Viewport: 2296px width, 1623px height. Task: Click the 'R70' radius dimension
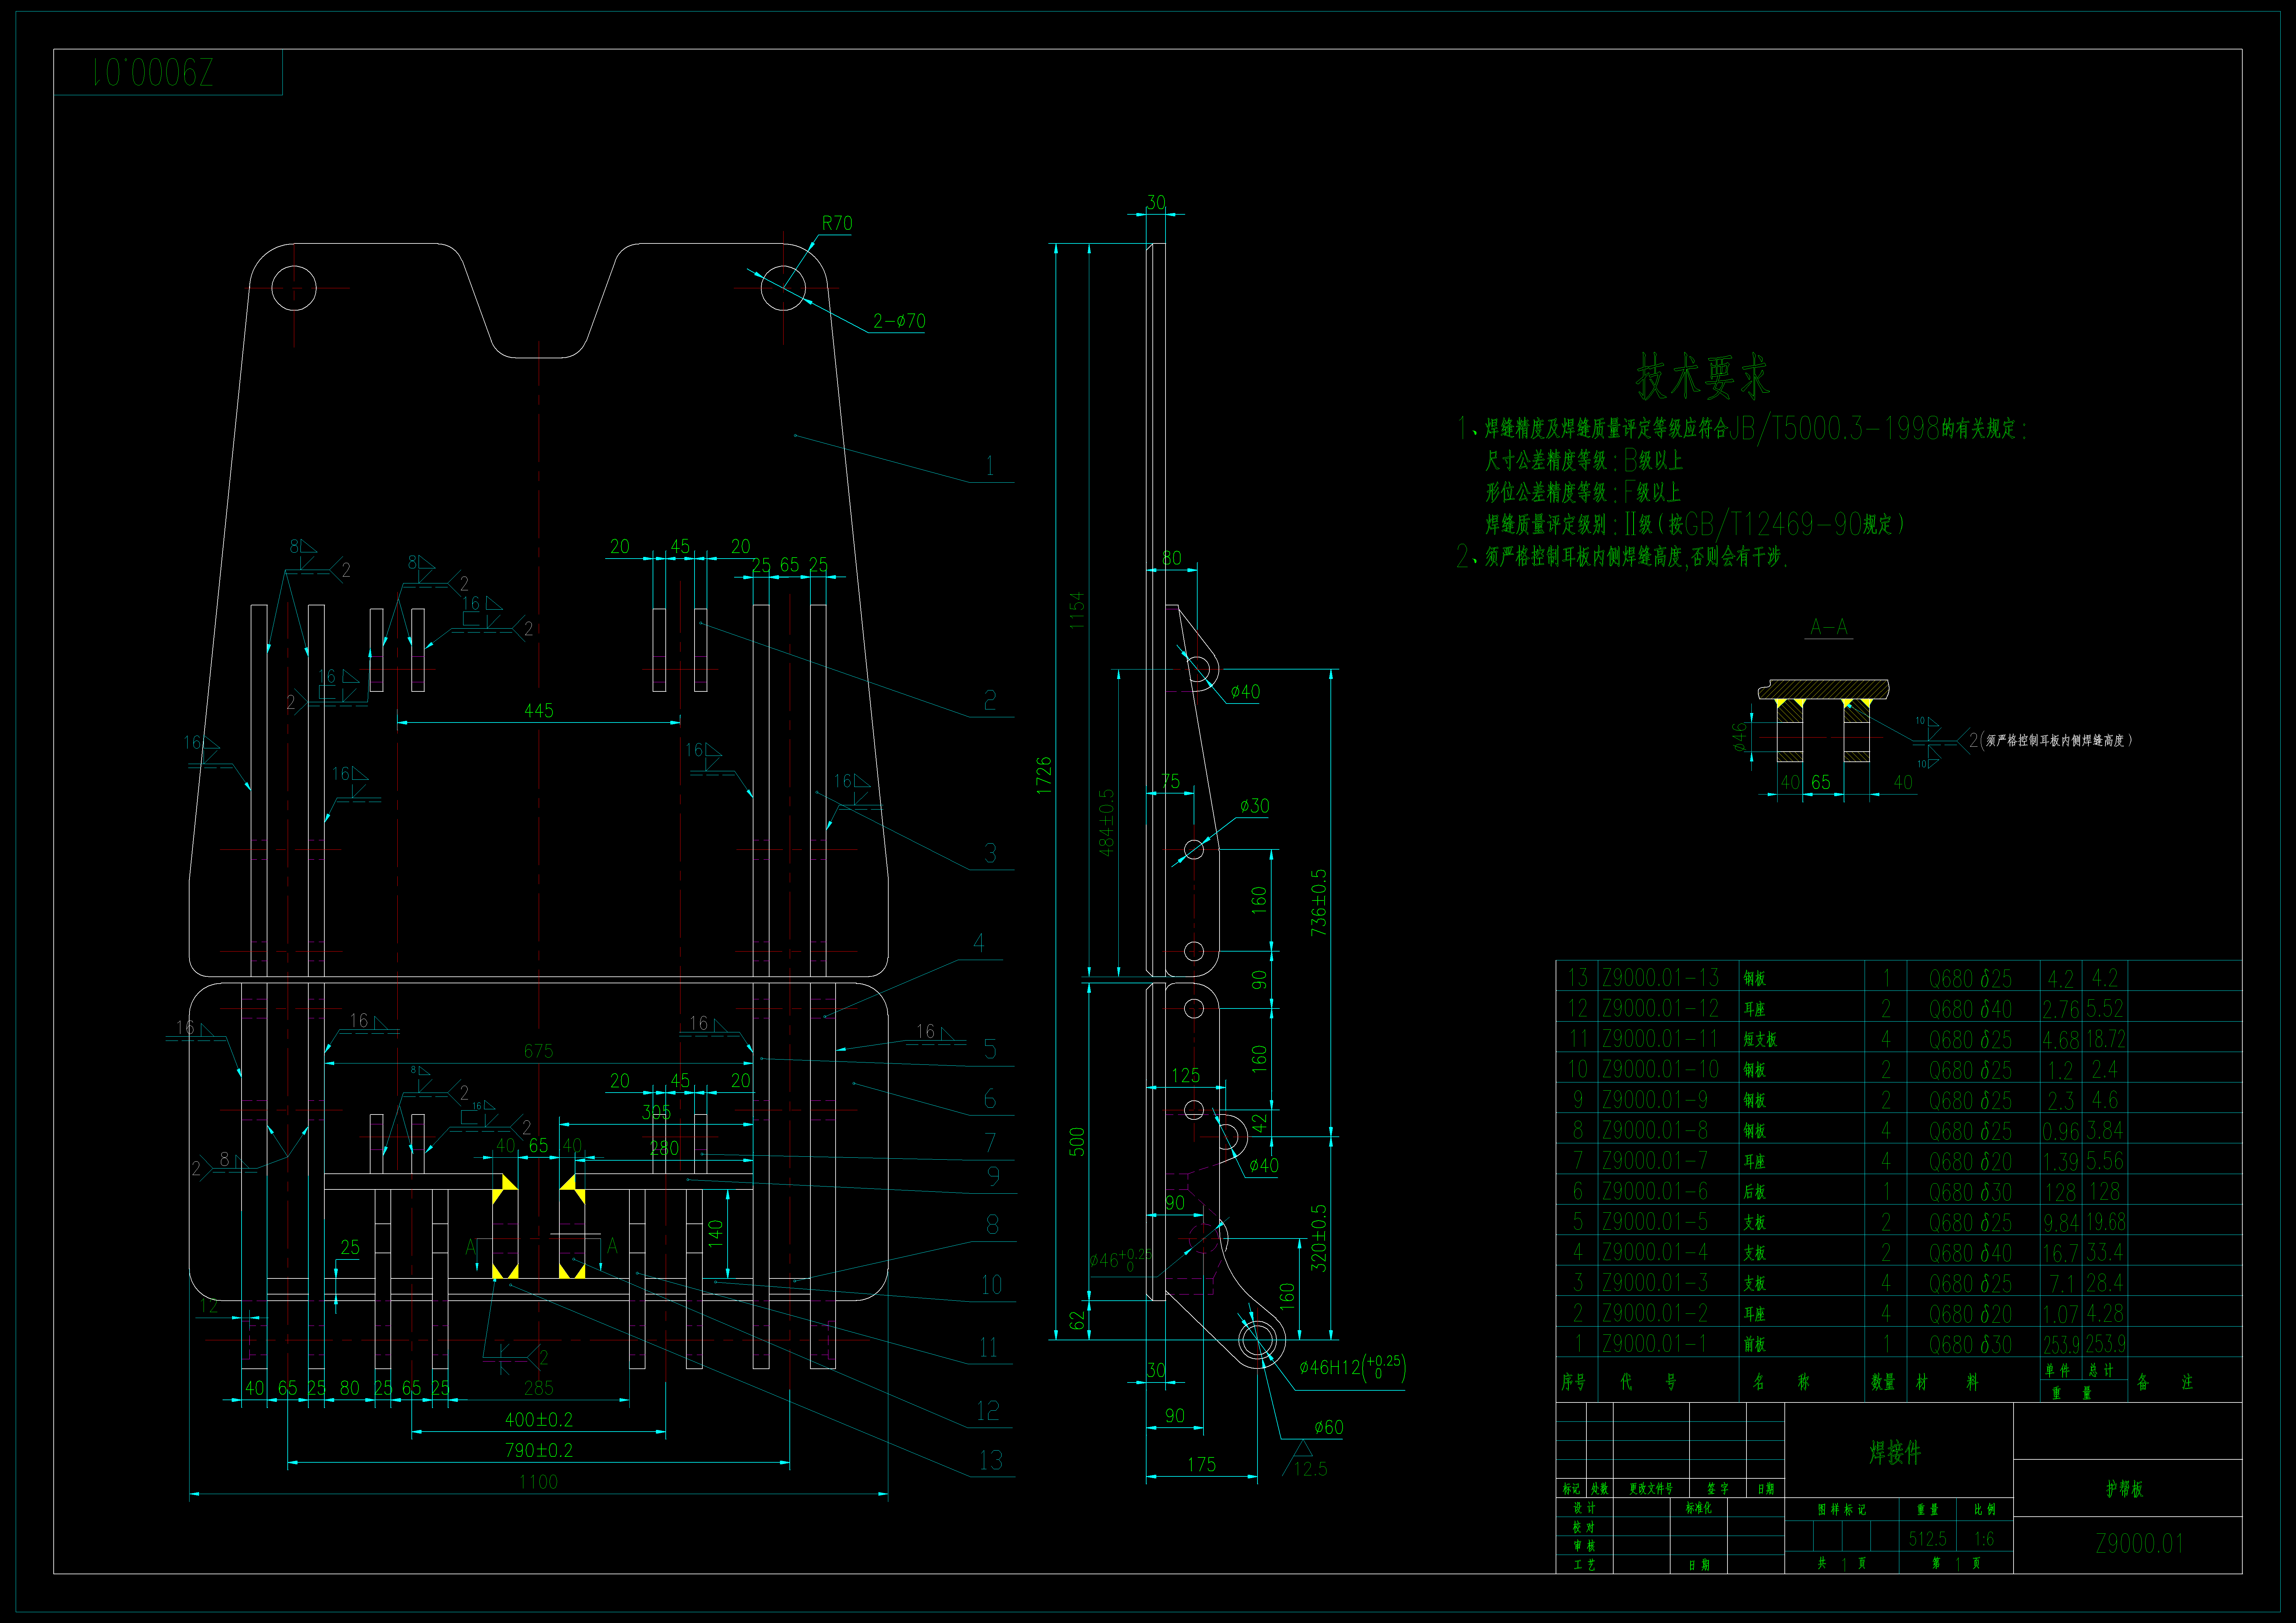[837, 223]
